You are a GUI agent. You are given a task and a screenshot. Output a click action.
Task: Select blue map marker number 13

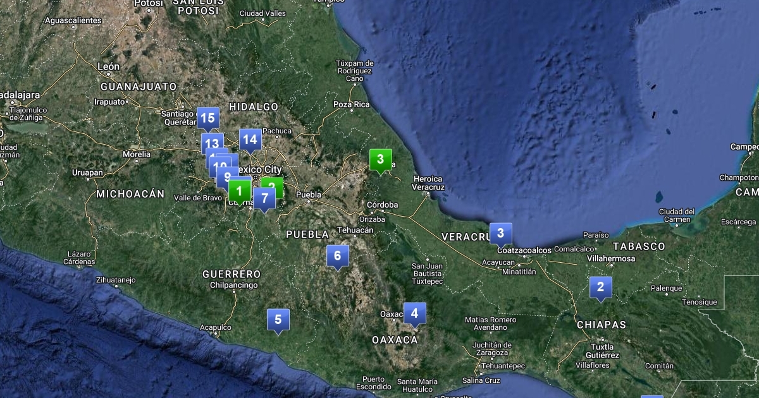[x=211, y=143]
